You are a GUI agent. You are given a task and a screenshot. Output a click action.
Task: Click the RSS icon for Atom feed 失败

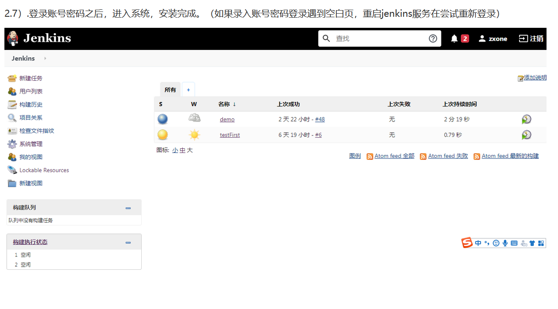(423, 156)
